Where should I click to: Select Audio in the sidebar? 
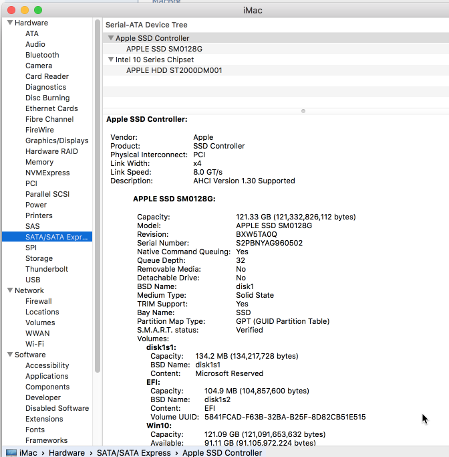point(35,44)
